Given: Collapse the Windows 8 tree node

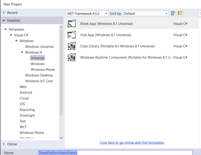Looking at the screenshot, I should click(x=22, y=52).
